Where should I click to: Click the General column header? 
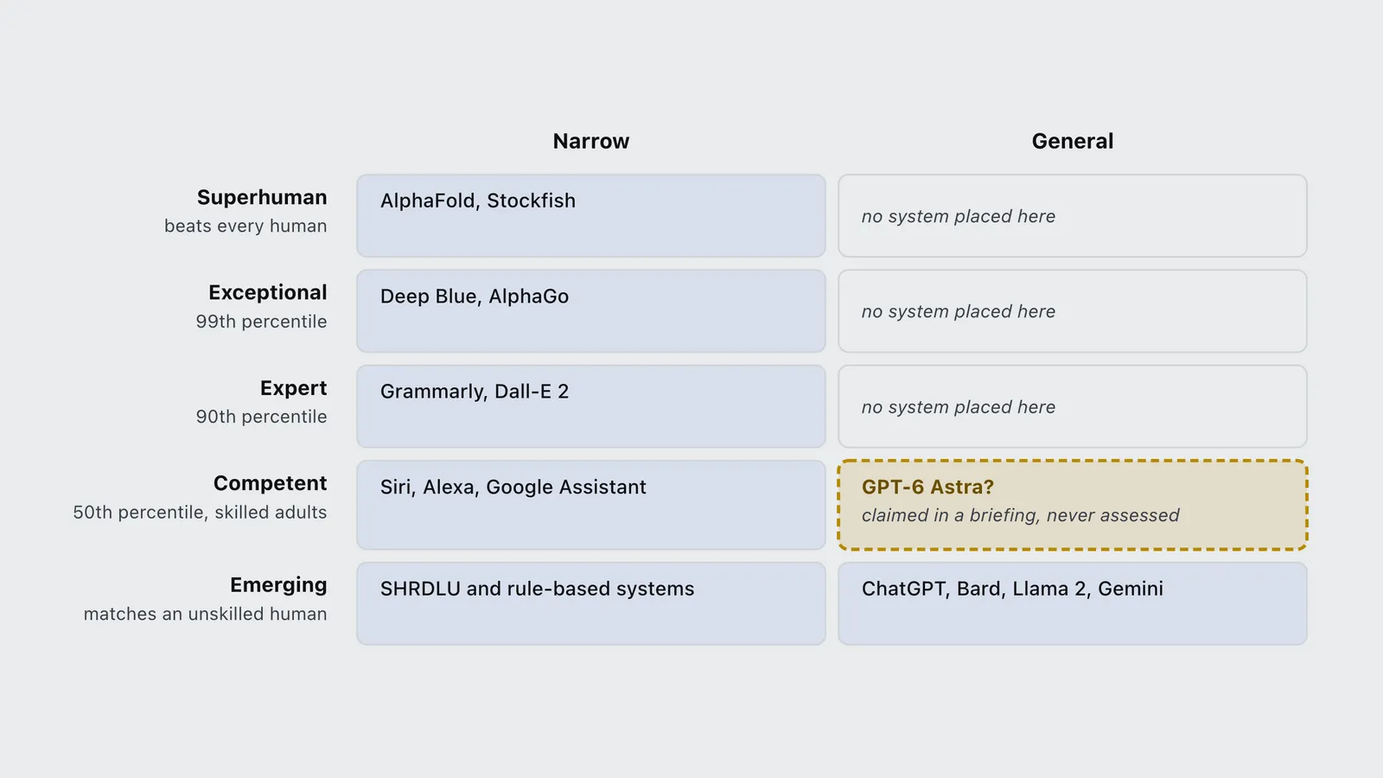[x=1073, y=141]
